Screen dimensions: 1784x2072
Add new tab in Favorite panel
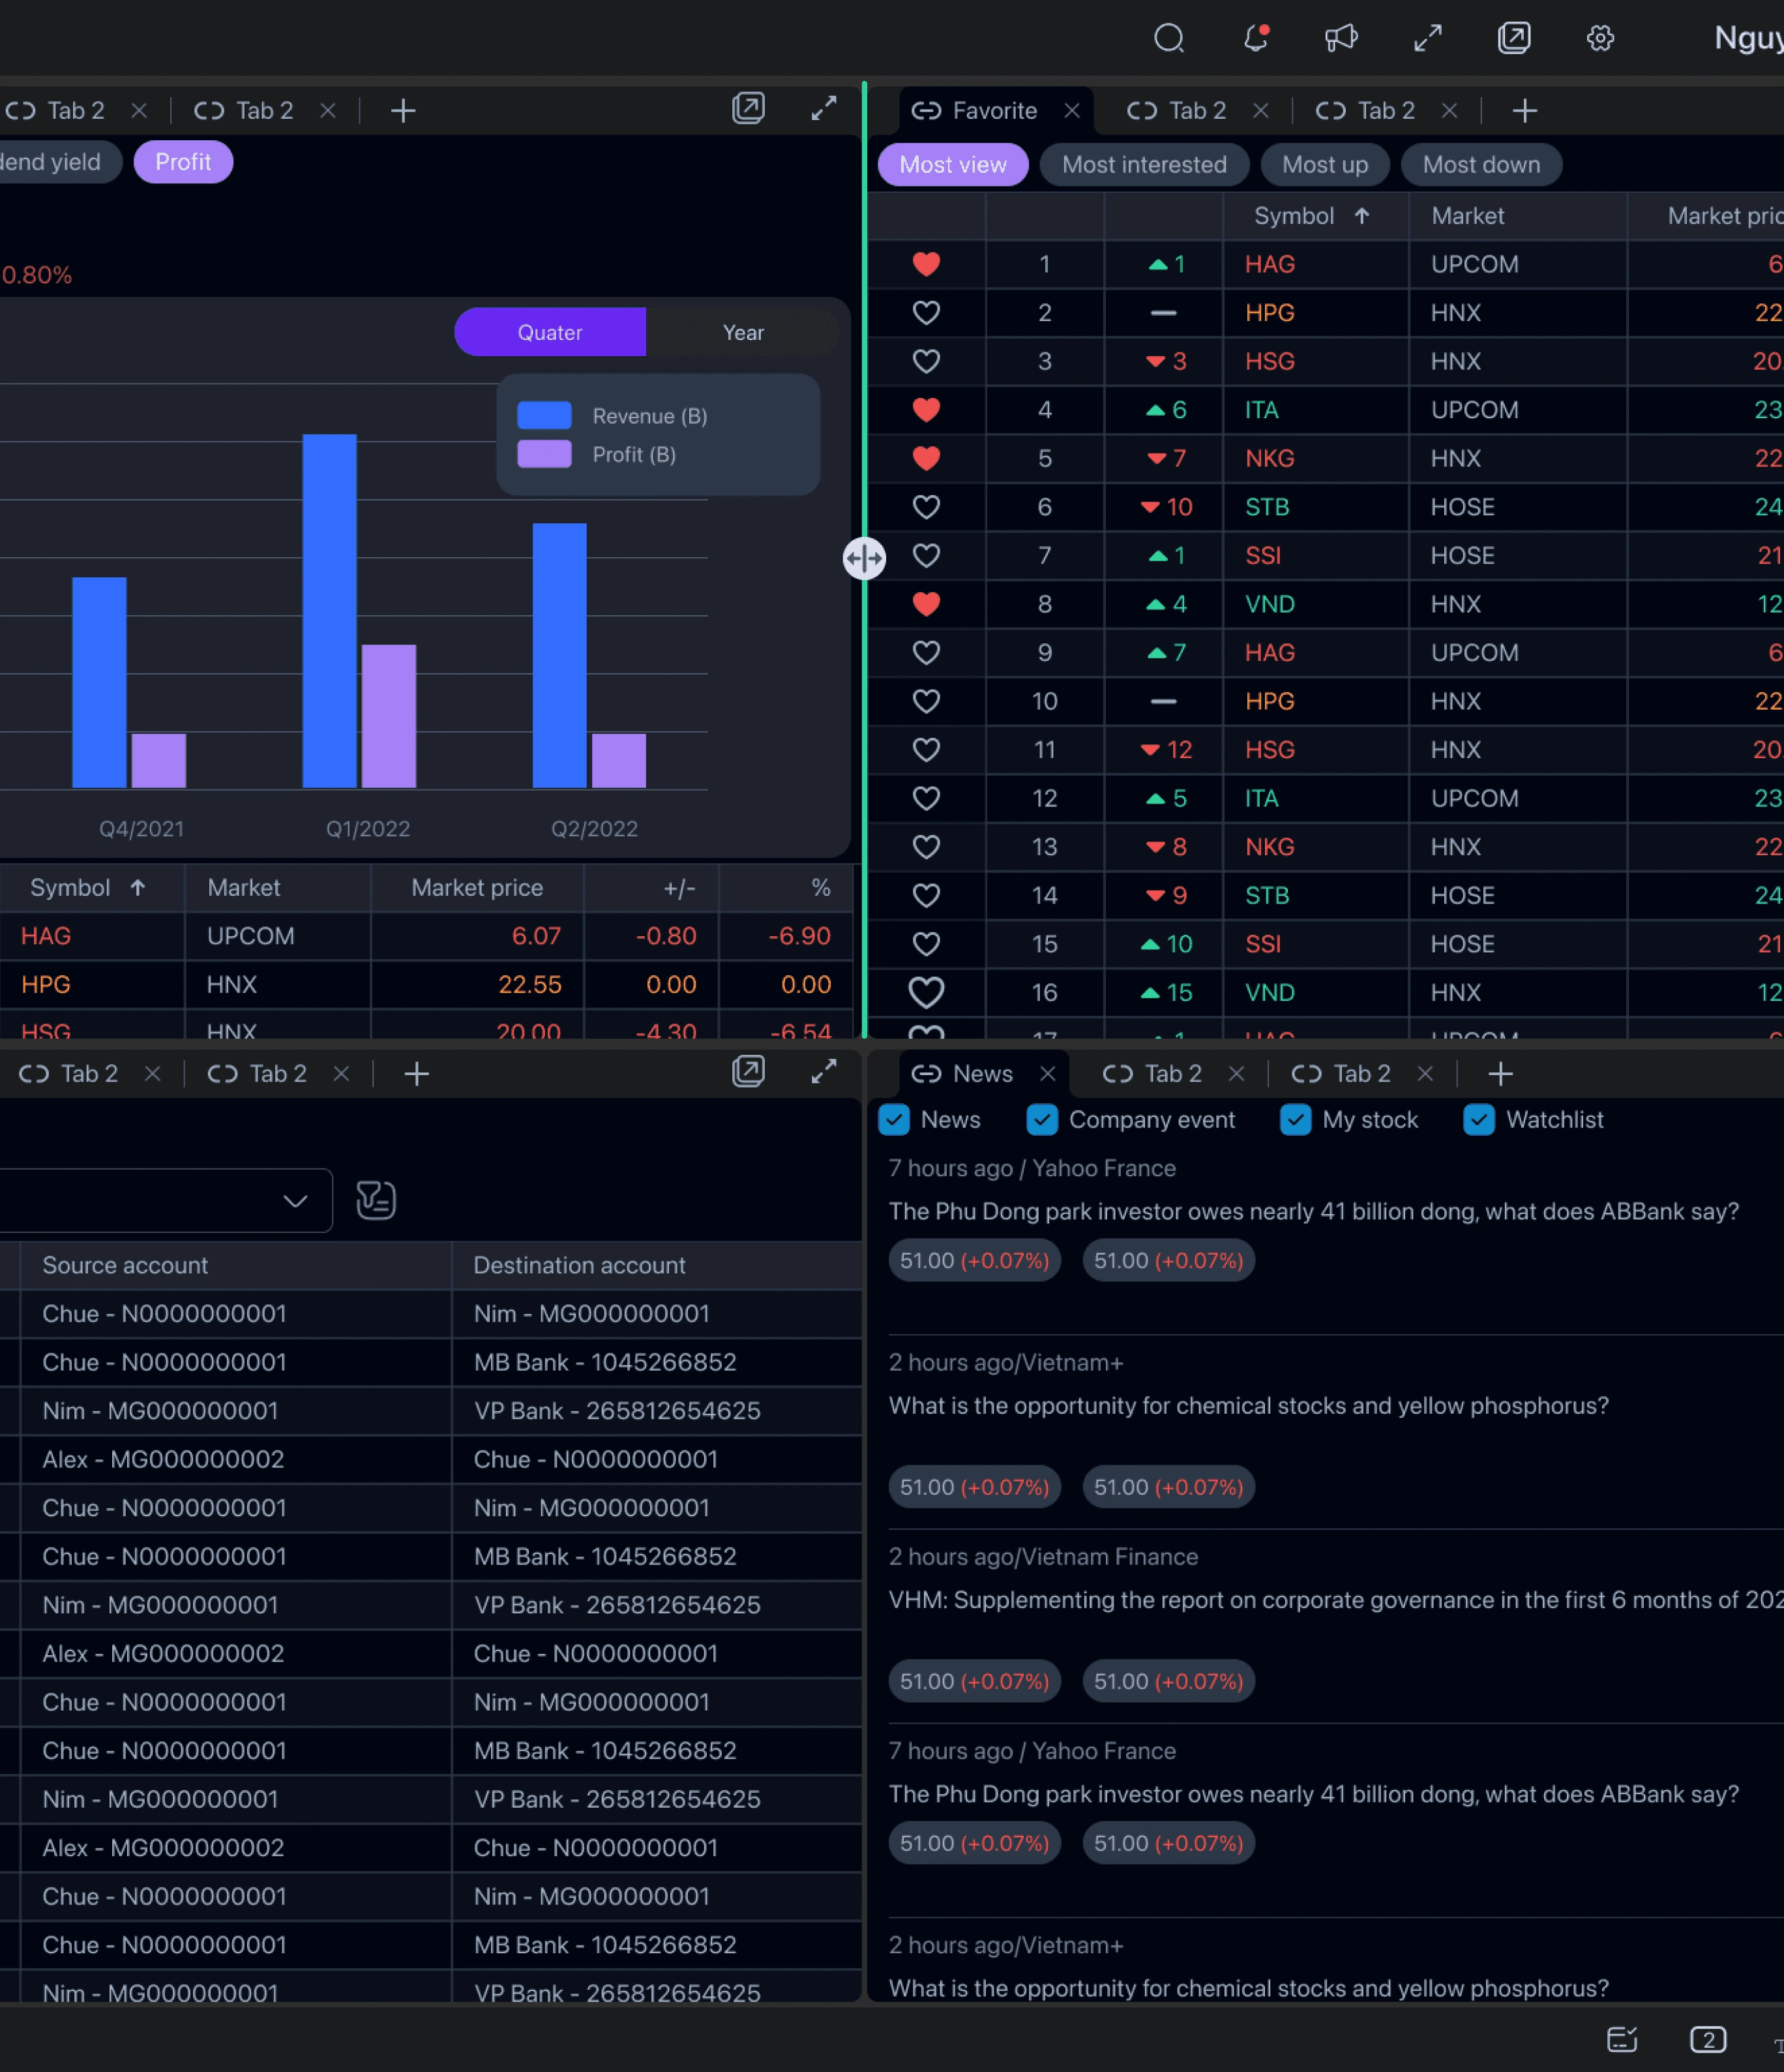point(1524,110)
